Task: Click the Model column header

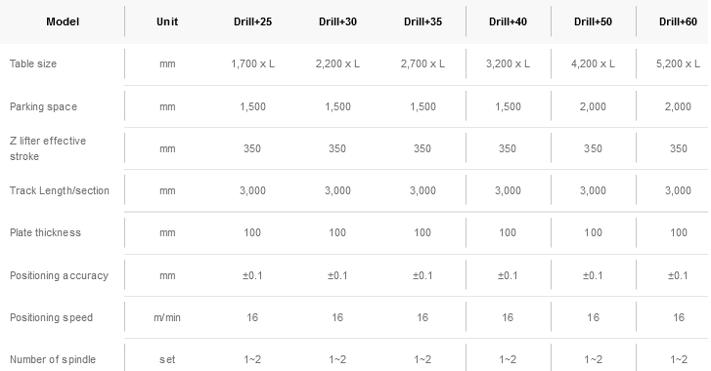Action: [x=63, y=21]
